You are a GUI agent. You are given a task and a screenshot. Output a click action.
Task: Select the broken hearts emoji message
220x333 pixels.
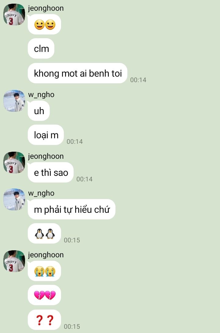click(44, 295)
